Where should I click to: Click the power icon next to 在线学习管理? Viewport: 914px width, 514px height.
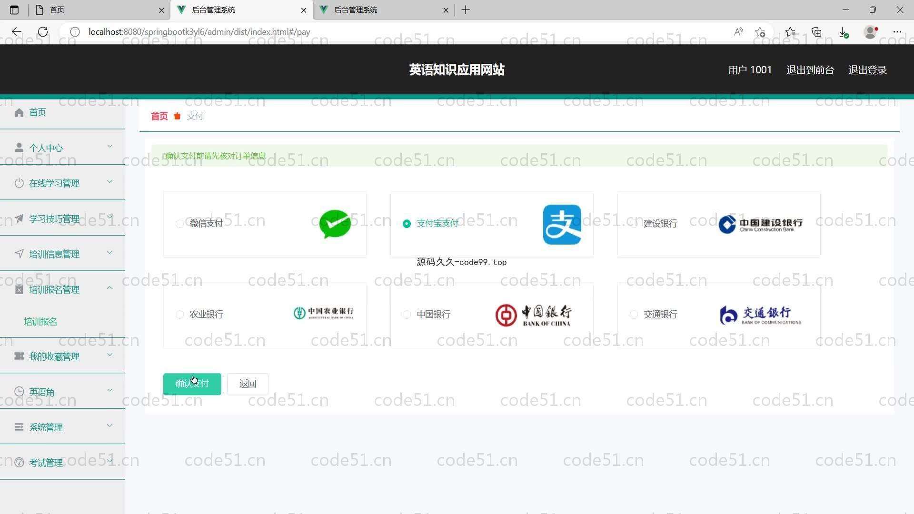click(19, 183)
